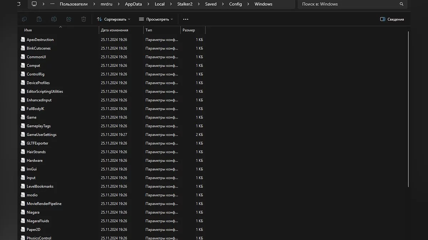This screenshot has height=240, width=428.
Task: Click the Paste icon in toolbar
Action: (x=39, y=19)
